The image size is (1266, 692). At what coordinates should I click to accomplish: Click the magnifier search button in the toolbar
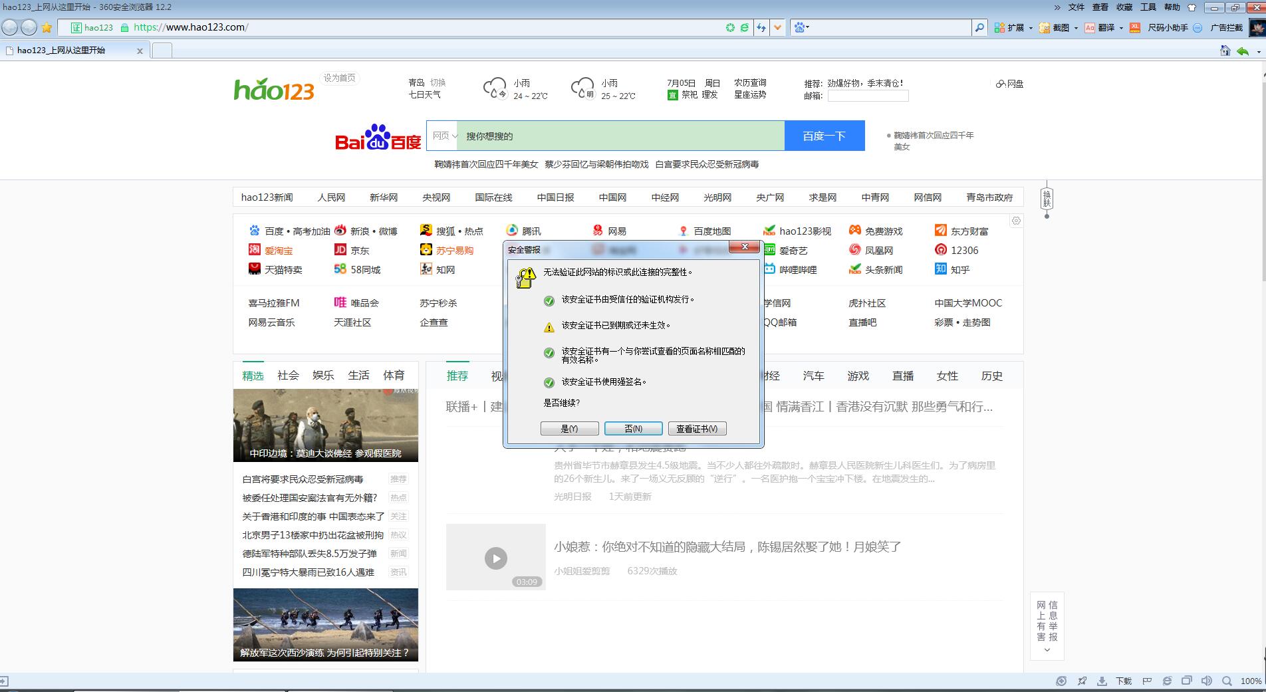click(979, 27)
